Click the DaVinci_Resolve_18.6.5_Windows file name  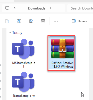63,65
